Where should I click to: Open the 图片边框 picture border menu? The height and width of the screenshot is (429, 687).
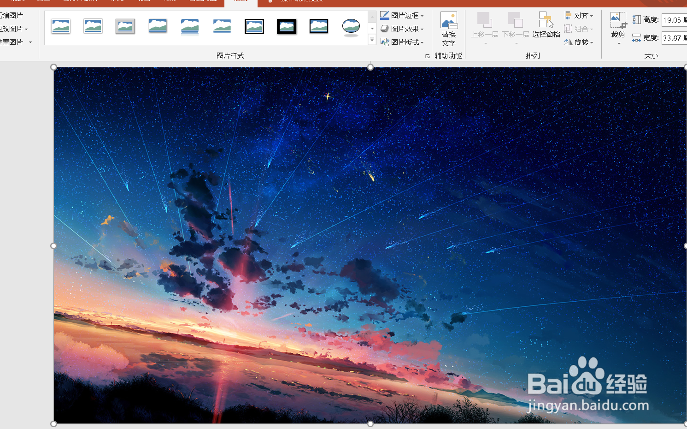click(x=402, y=15)
